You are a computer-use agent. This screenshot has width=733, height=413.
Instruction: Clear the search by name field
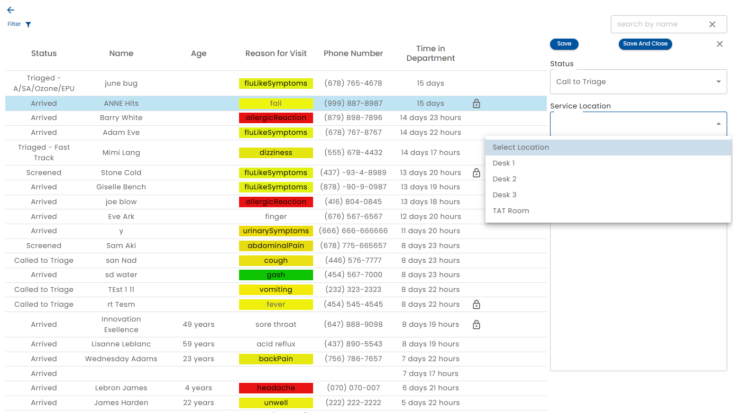(712, 24)
